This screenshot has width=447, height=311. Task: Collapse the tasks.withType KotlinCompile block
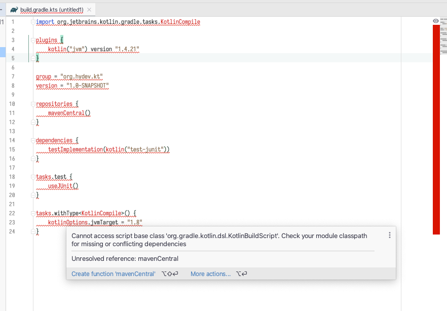(x=32, y=213)
